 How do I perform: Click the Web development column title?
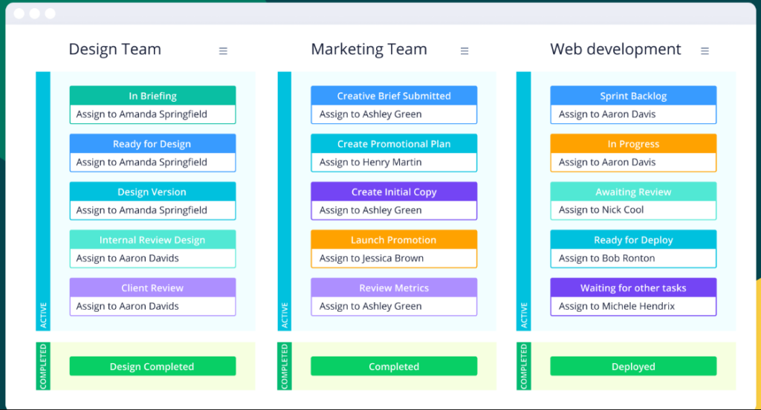(x=615, y=49)
